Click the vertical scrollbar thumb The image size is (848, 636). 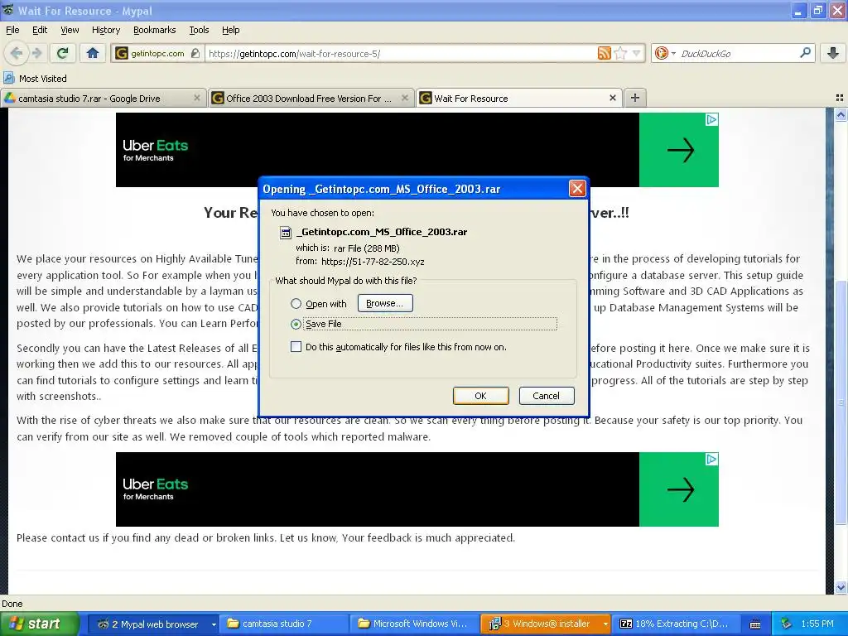(x=841, y=403)
